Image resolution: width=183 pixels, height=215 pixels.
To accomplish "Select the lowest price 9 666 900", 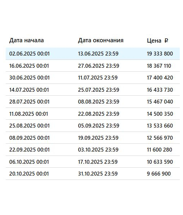I will (x=159, y=174).
